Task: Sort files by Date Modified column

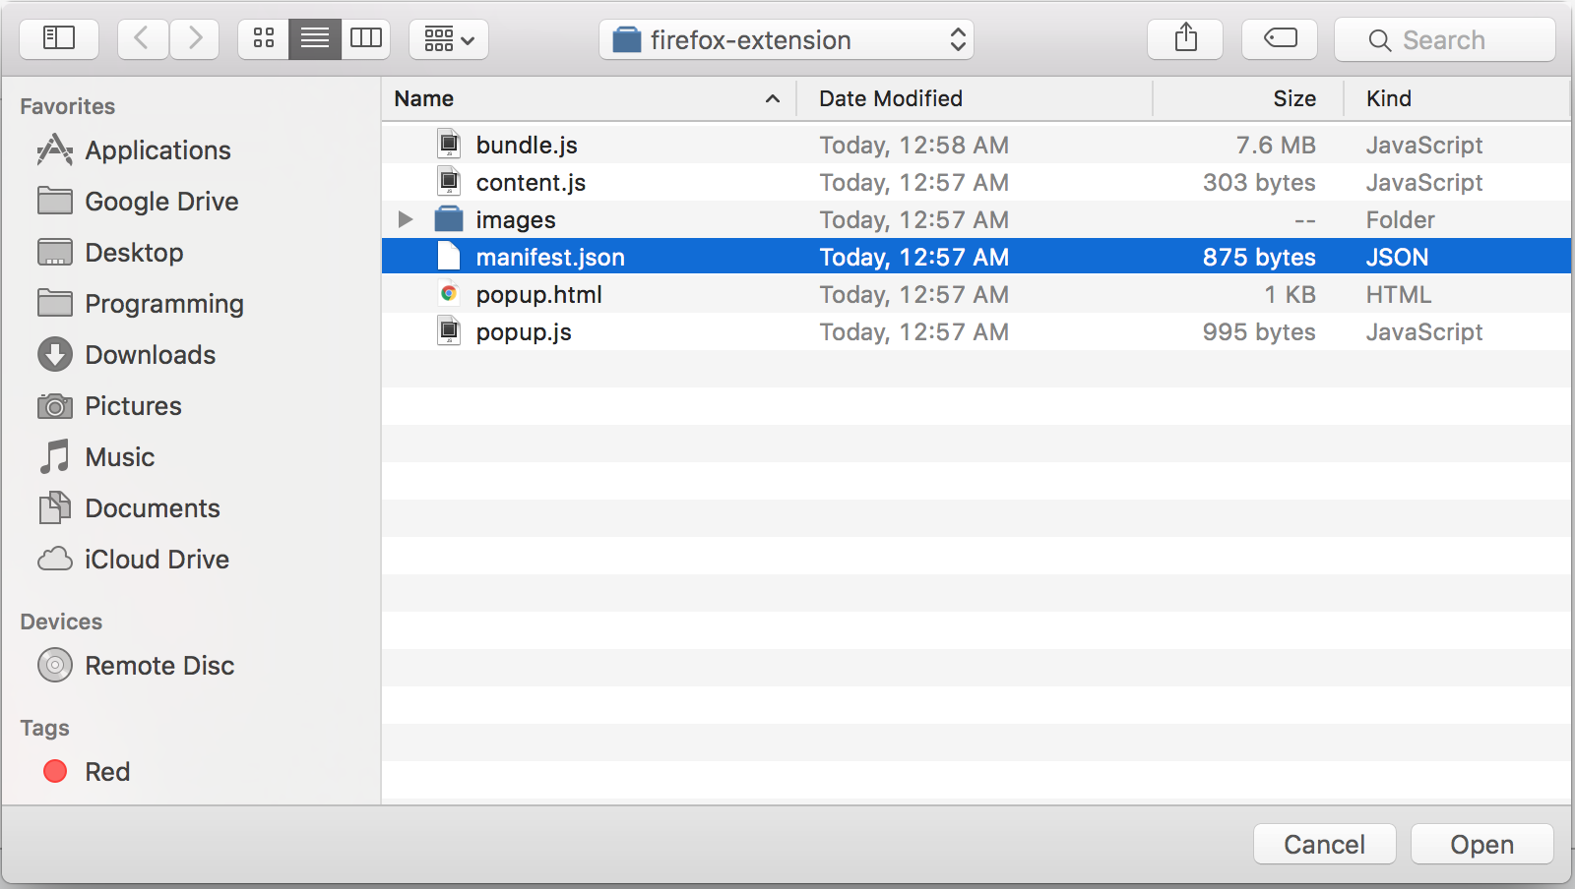Action: point(975,98)
